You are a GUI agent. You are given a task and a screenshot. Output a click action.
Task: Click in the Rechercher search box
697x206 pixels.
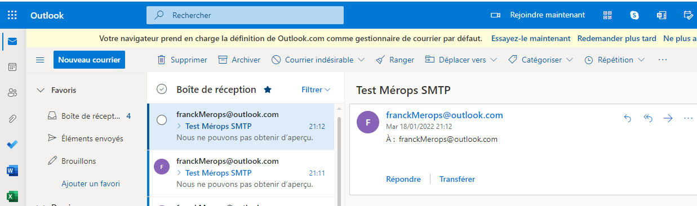245,15
